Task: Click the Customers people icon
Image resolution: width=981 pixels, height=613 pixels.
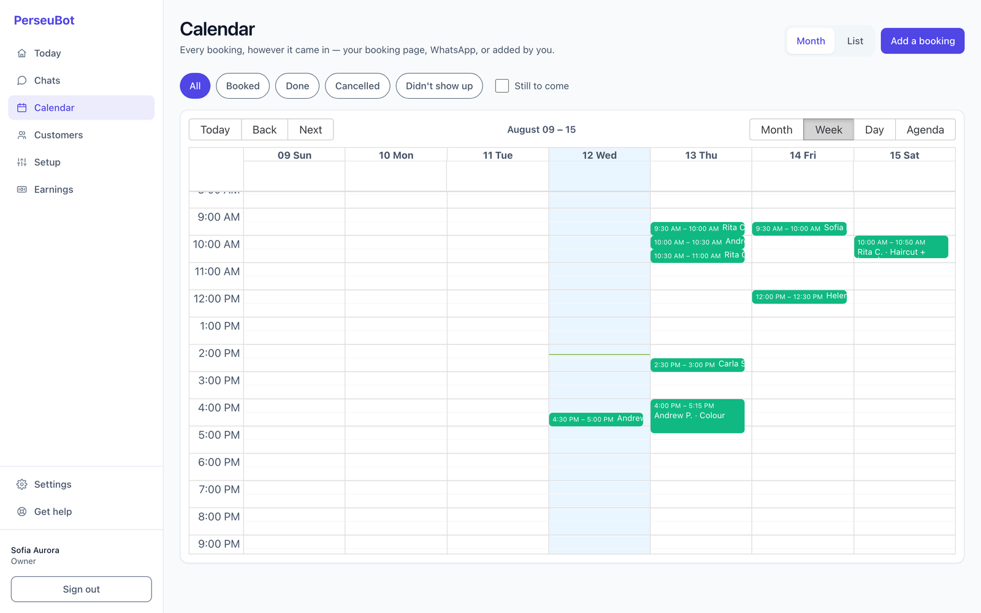Action: coord(22,135)
